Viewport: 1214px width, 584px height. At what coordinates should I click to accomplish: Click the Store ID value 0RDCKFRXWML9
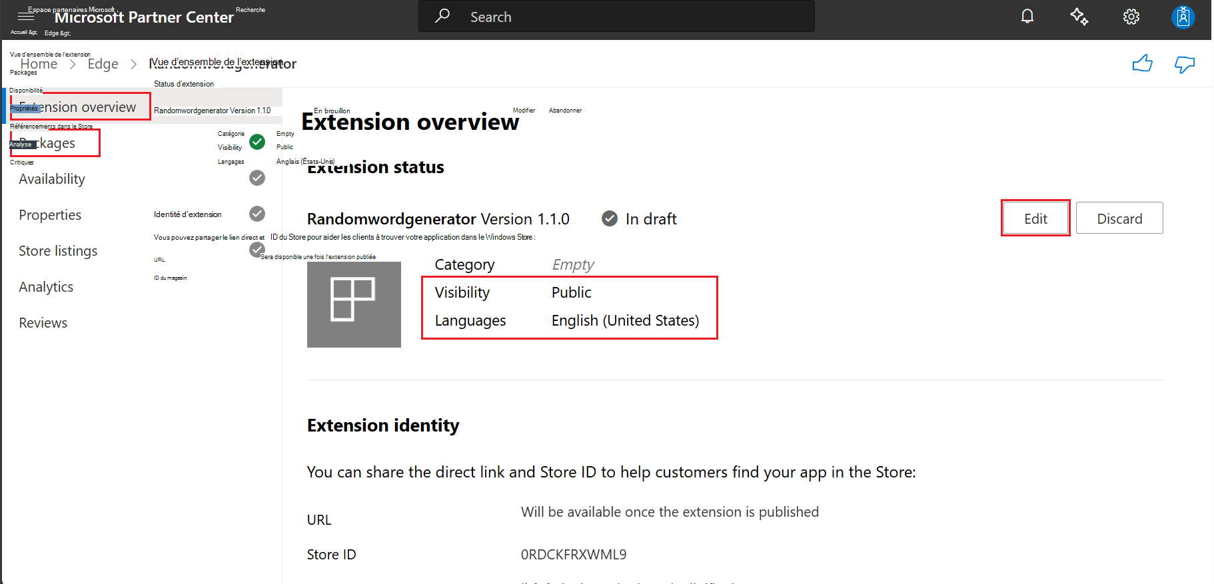tap(574, 554)
